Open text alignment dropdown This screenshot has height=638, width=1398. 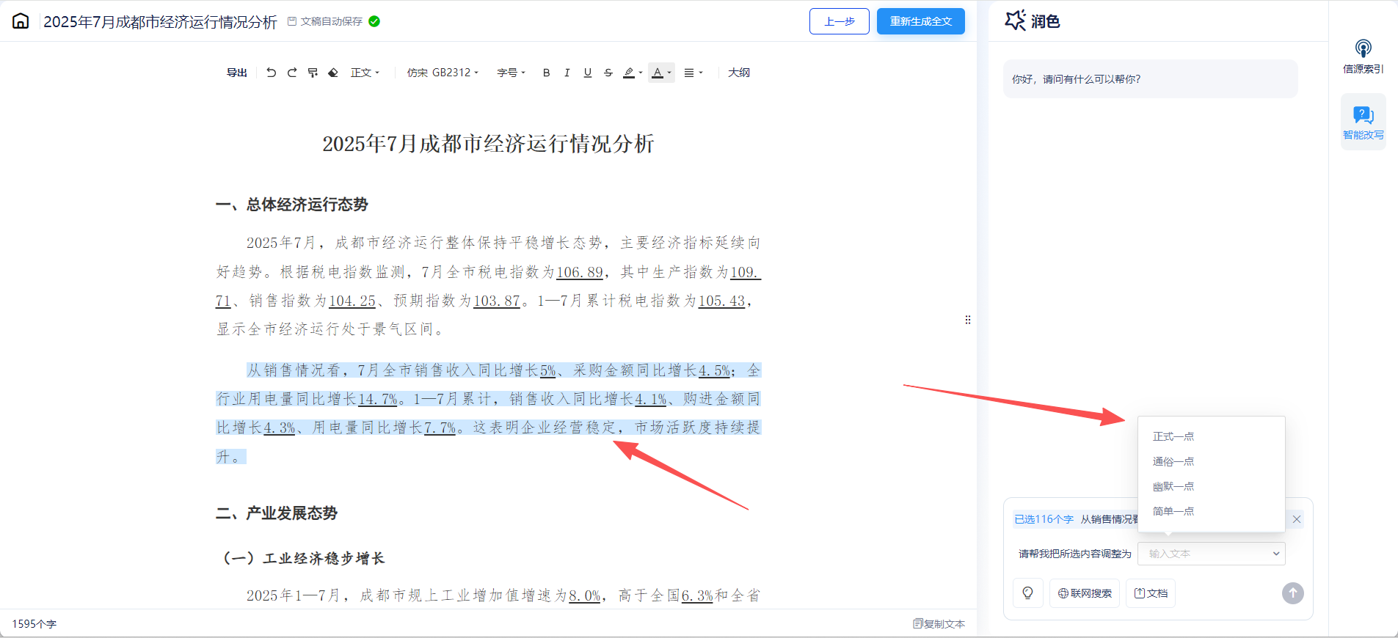(693, 73)
